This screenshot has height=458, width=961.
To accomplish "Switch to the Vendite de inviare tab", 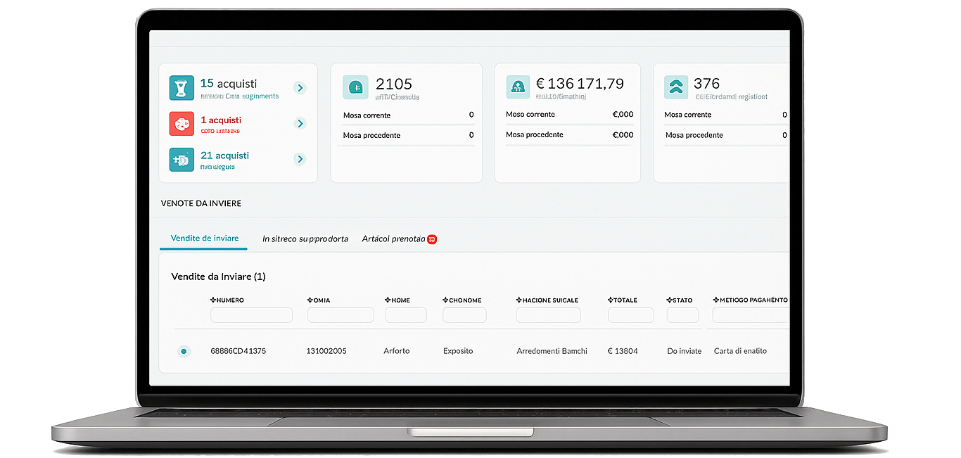I will pyautogui.click(x=204, y=238).
